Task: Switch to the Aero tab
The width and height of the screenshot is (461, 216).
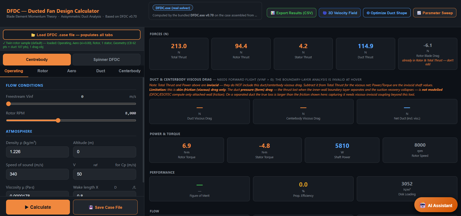Action: click(72, 71)
